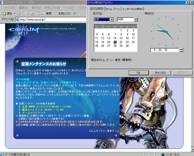Select day 18 in the calendar
The width and height of the screenshot is (194, 156).
[x=97, y=42]
